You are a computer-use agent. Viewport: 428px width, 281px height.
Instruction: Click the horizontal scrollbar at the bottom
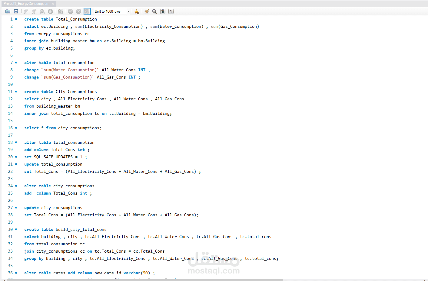coord(145,280)
